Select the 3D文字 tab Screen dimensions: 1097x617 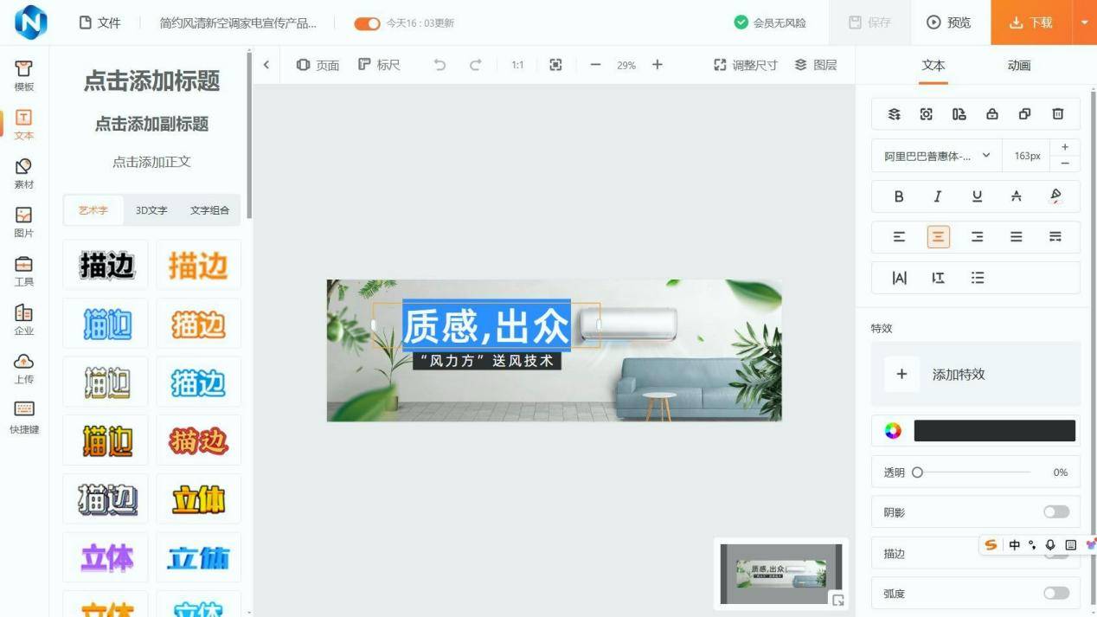pos(151,210)
